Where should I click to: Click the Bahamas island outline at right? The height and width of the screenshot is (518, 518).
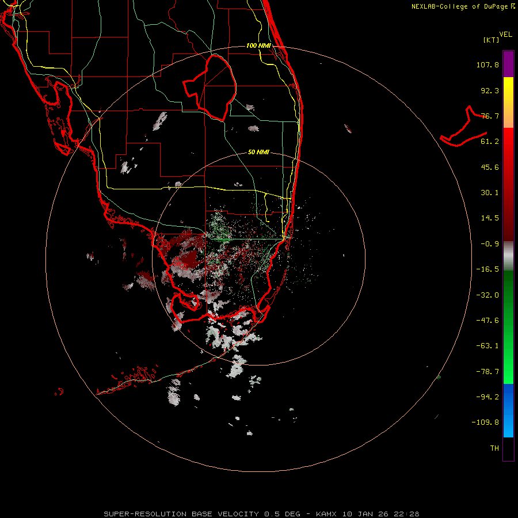(464, 126)
